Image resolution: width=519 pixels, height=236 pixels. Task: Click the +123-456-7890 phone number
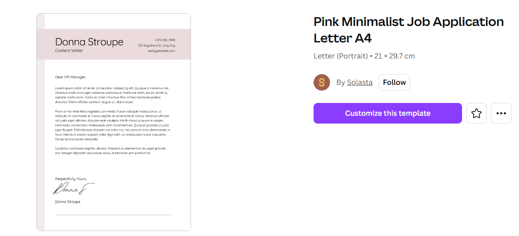165,40
